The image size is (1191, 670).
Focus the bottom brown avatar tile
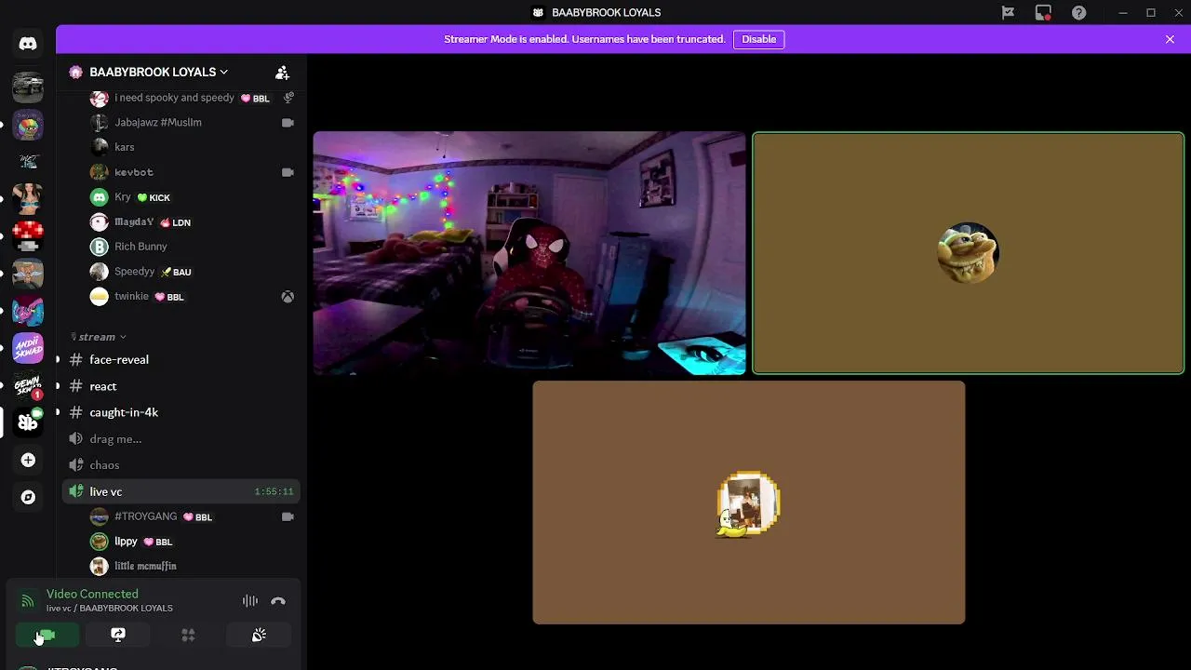click(749, 502)
